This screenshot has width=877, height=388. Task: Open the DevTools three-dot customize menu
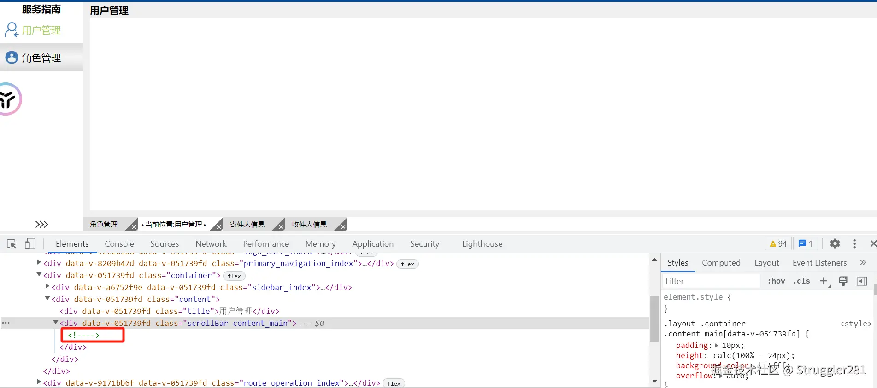pos(854,243)
